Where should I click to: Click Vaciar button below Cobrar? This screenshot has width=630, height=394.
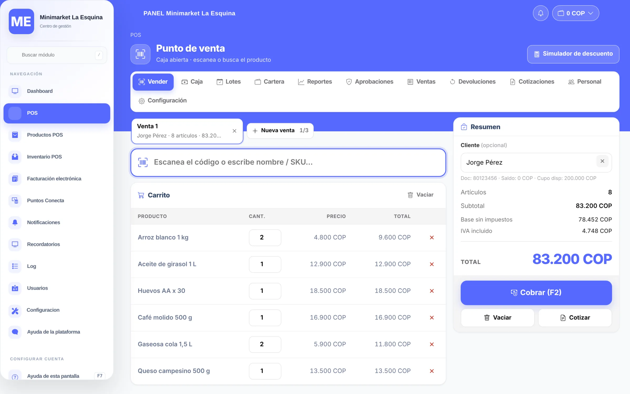click(x=497, y=318)
